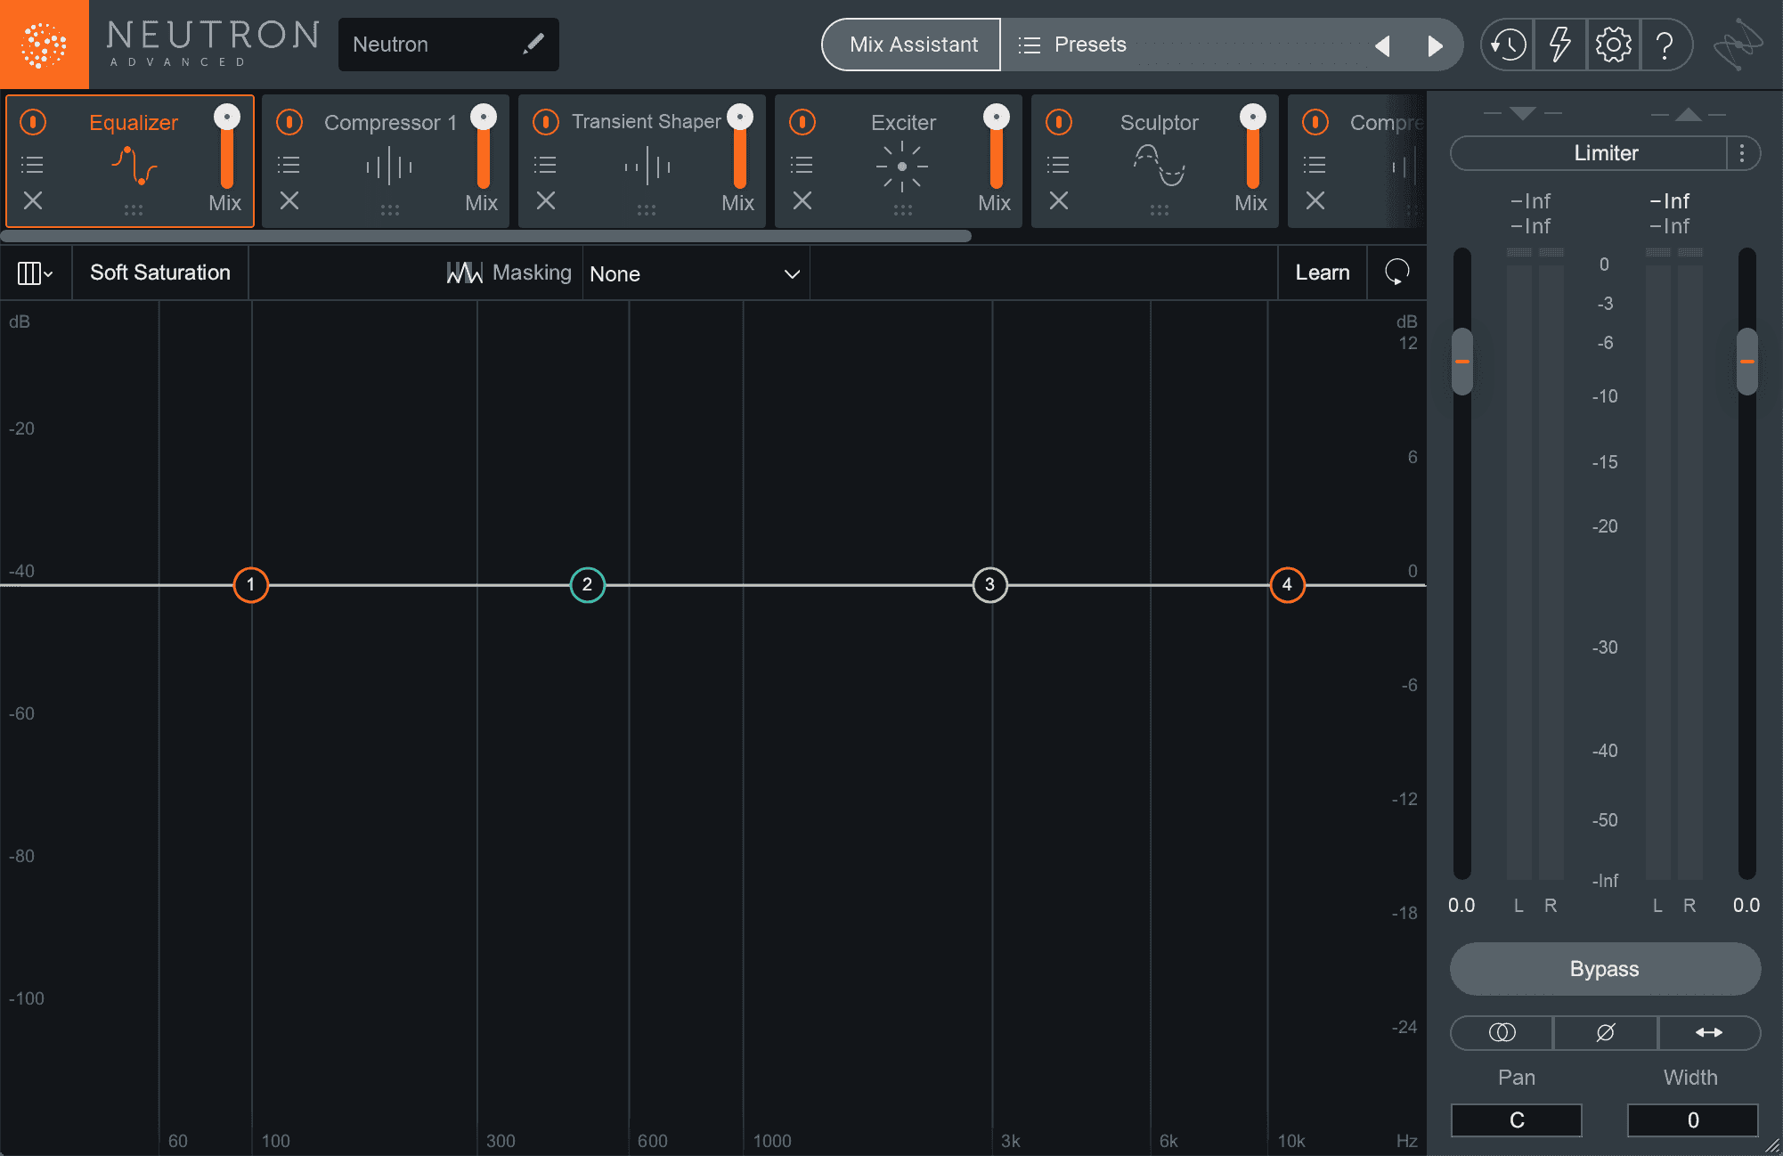Toggle Transient Shaper power button
The height and width of the screenshot is (1156, 1783).
click(546, 122)
